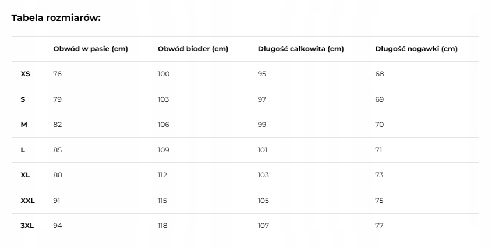This screenshot has width=492, height=249.
Task: Click total length 97 in S row
Action: click(262, 99)
